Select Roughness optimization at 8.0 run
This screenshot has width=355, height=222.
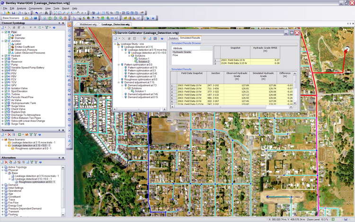coord(141,80)
